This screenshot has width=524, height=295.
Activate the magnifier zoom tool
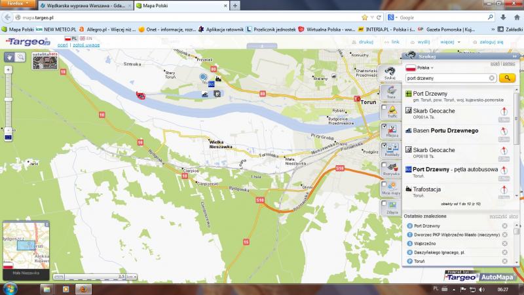21,57
